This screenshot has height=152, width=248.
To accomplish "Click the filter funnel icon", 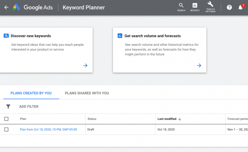I will [8, 107].
